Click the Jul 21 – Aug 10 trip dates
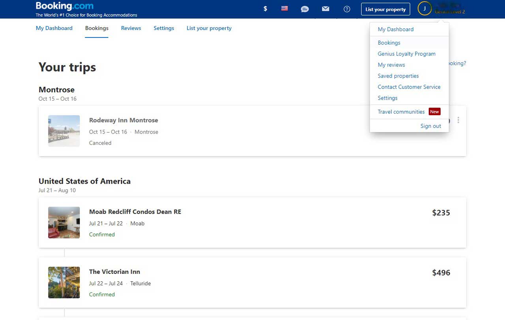This screenshot has width=505, height=320. (x=57, y=190)
